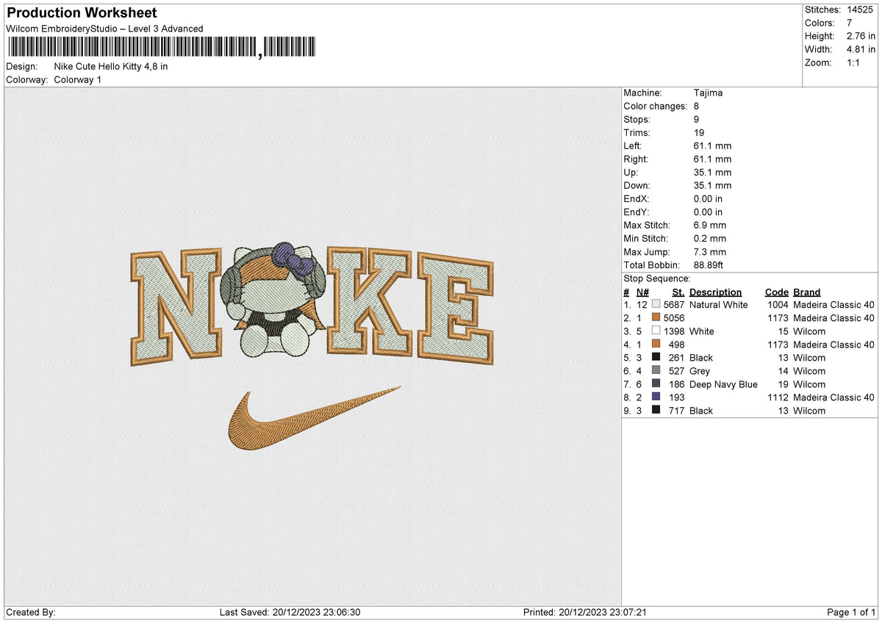
Task: Click the barcode under the Wilcom subtitle
Action: [x=162, y=48]
